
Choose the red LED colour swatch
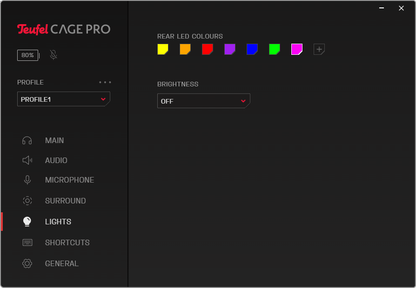coord(208,49)
